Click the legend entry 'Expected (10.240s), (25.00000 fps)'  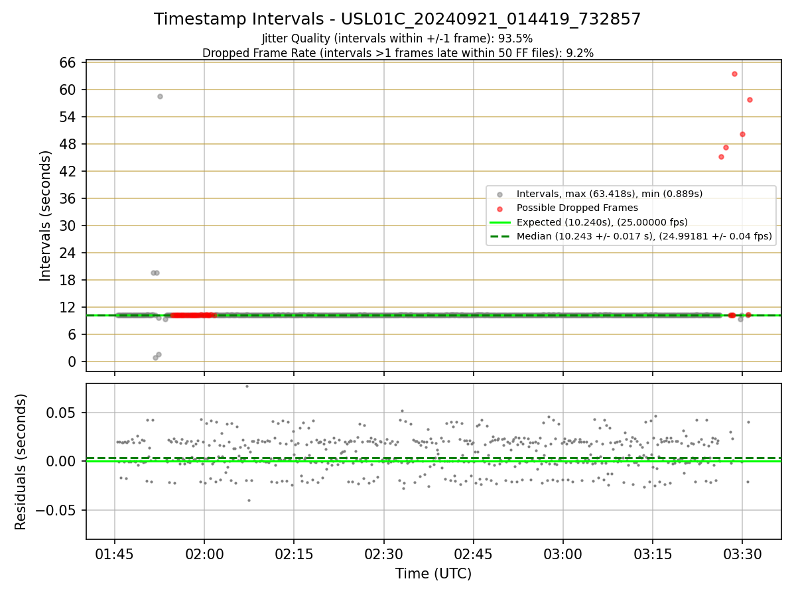[602, 222]
